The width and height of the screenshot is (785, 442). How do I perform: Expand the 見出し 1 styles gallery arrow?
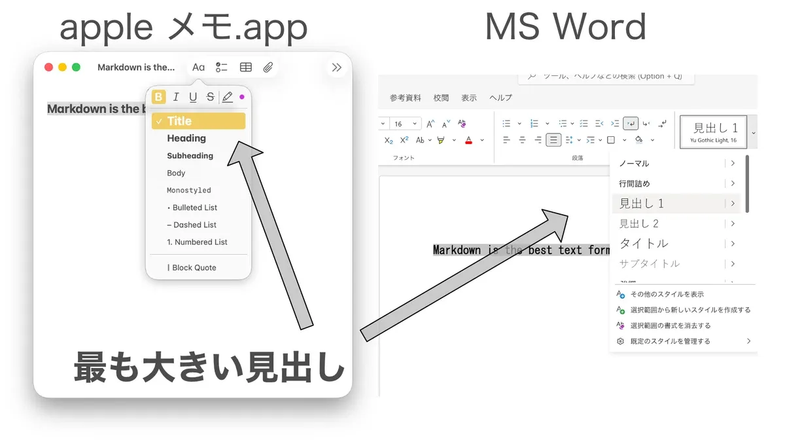click(x=753, y=132)
